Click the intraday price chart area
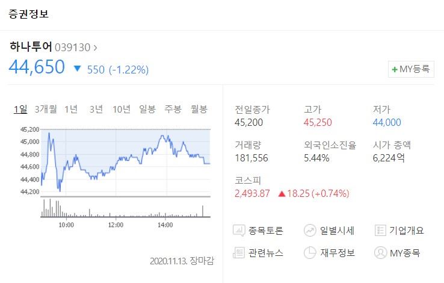This screenshot has width=444, height=283. 126,162
